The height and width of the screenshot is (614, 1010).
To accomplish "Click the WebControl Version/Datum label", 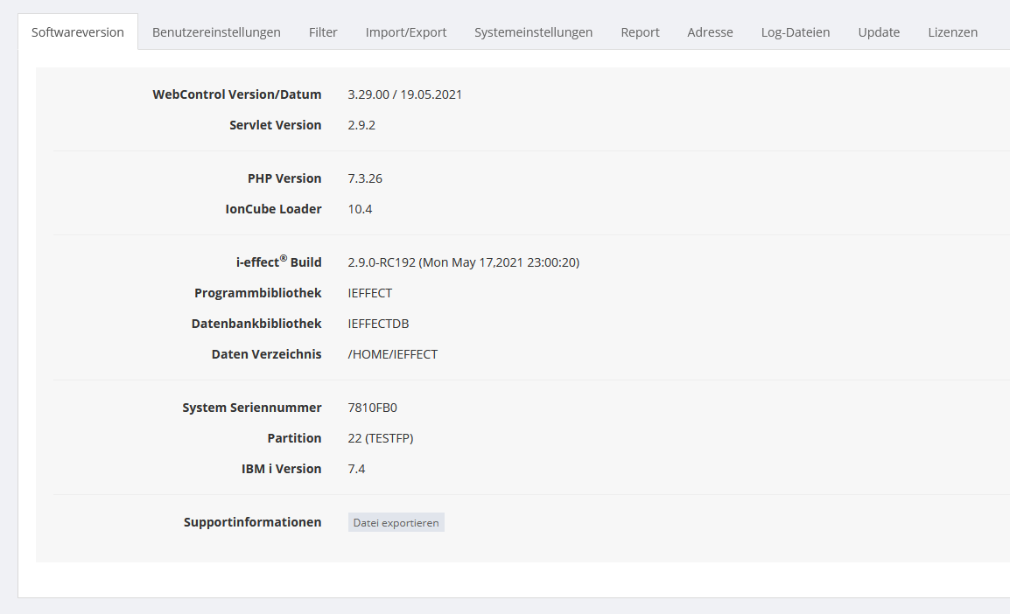I will pos(237,94).
